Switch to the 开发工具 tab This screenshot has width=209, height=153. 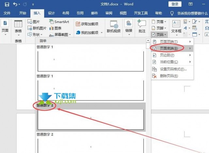[141, 13]
